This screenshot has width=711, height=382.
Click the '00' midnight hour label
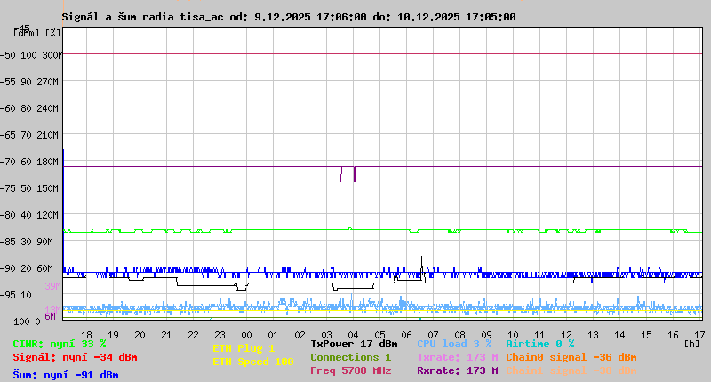click(x=246, y=335)
